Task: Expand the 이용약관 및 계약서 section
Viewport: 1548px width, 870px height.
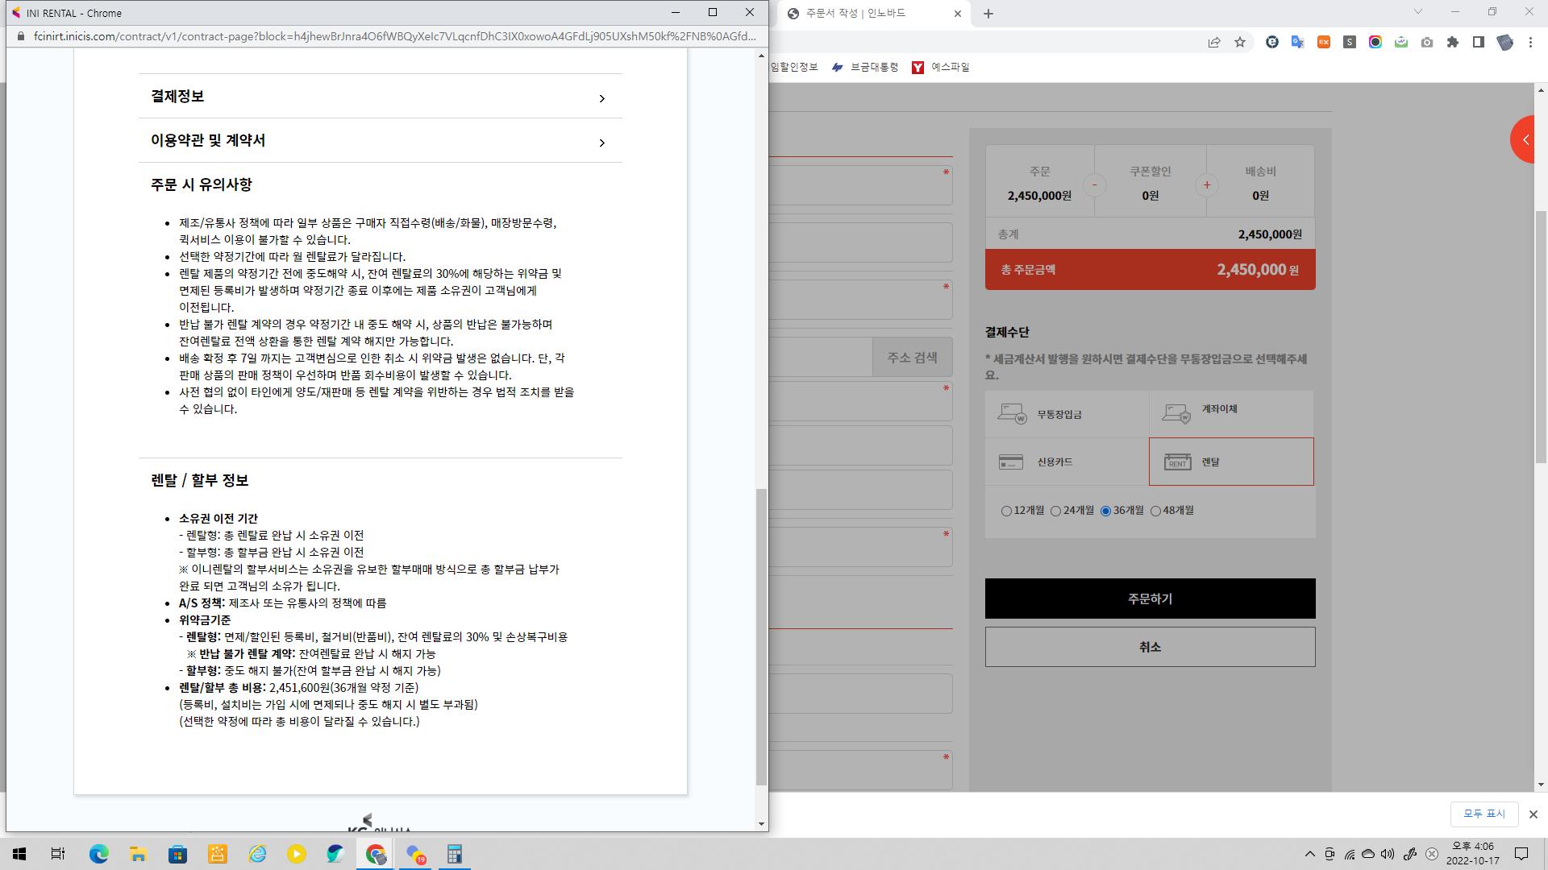Action: pyautogui.click(x=380, y=141)
